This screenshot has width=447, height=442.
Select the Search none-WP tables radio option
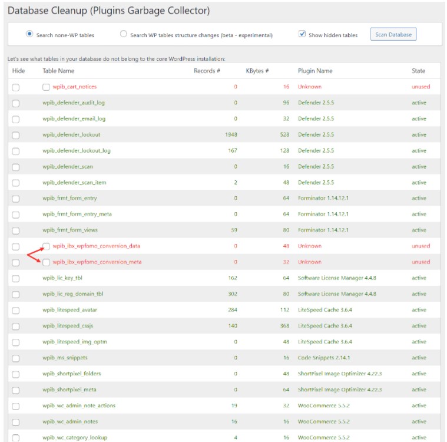pyautogui.click(x=29, y=34)
